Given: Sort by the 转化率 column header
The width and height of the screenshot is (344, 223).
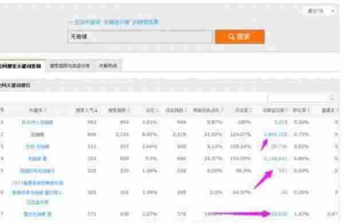Looking at the screenshot, I should click(301, 110).
